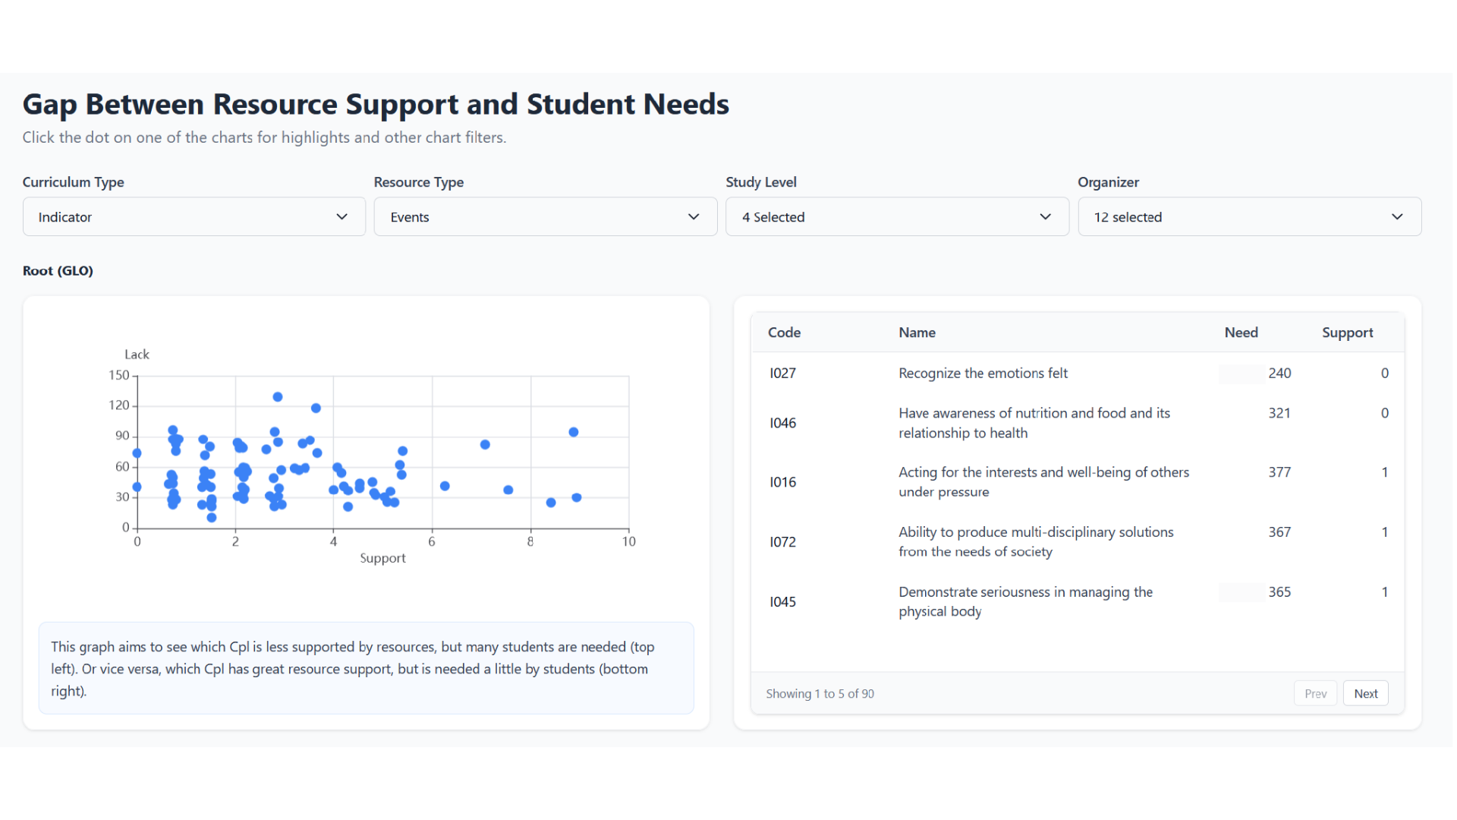The image size is (1457, 820).
Task: Select code I027 in the table
Action: click(782, 373)
